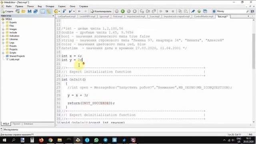Open a file with the yellow folder icon

coord(24,11)
